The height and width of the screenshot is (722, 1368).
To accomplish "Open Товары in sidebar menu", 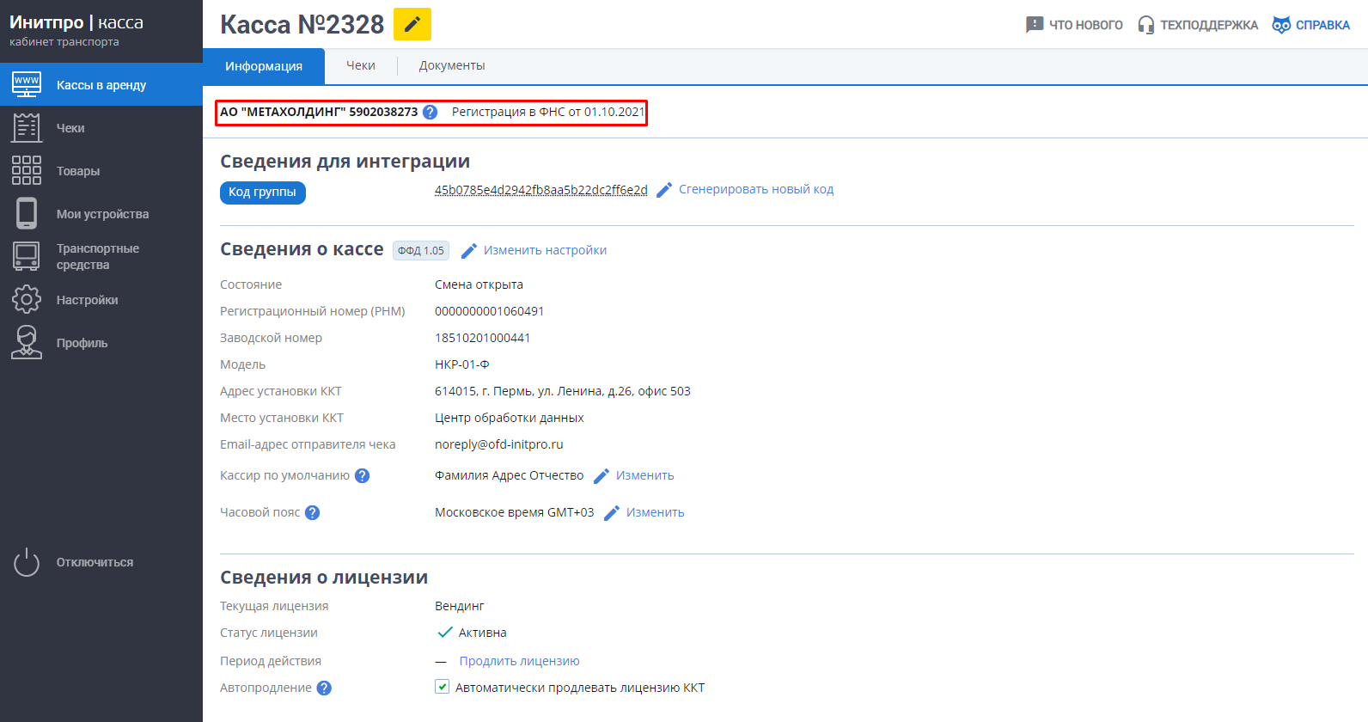I will [78, 171].
